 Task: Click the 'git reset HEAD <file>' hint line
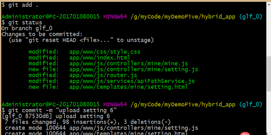click(x=81, y=40)
